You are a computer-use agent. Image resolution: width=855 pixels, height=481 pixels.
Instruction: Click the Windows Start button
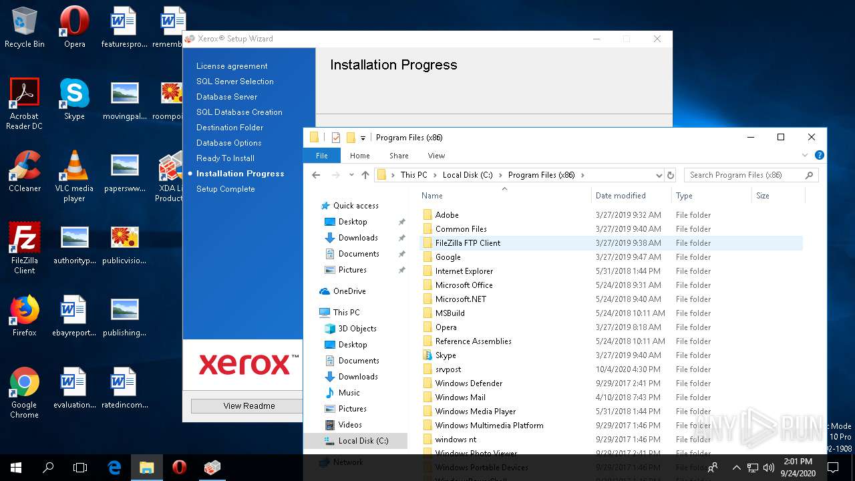[16, 468]
